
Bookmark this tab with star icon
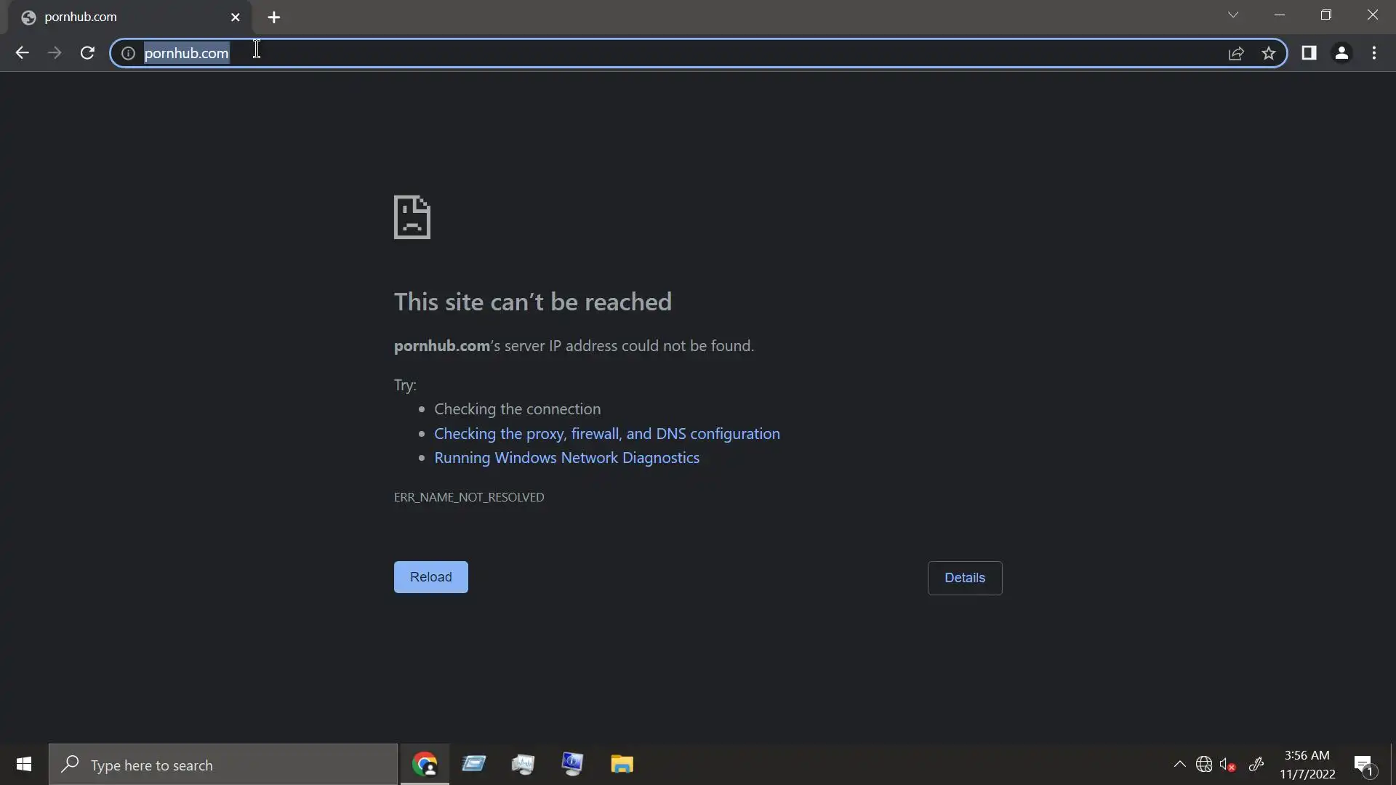[1269, 53]
